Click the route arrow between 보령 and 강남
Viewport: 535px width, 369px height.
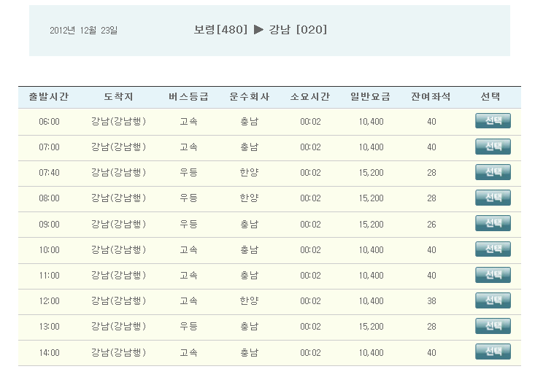tap(258, 30)
